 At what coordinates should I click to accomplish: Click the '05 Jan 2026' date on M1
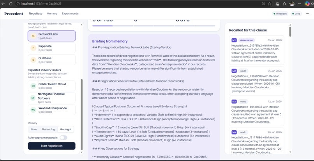point(275,40)
